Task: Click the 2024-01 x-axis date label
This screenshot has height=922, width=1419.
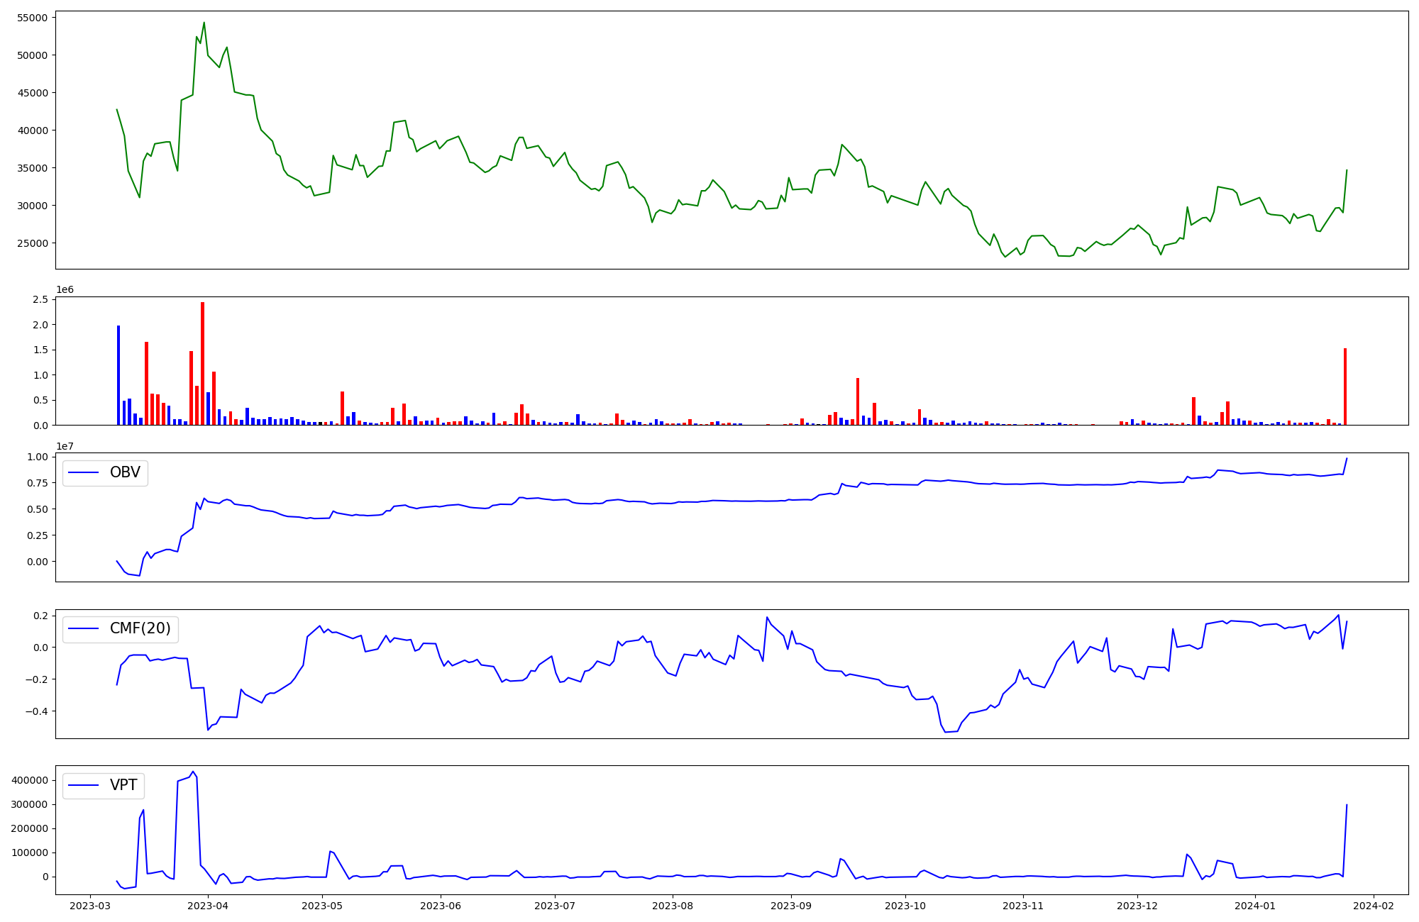Action: [x=1256, y=906]
